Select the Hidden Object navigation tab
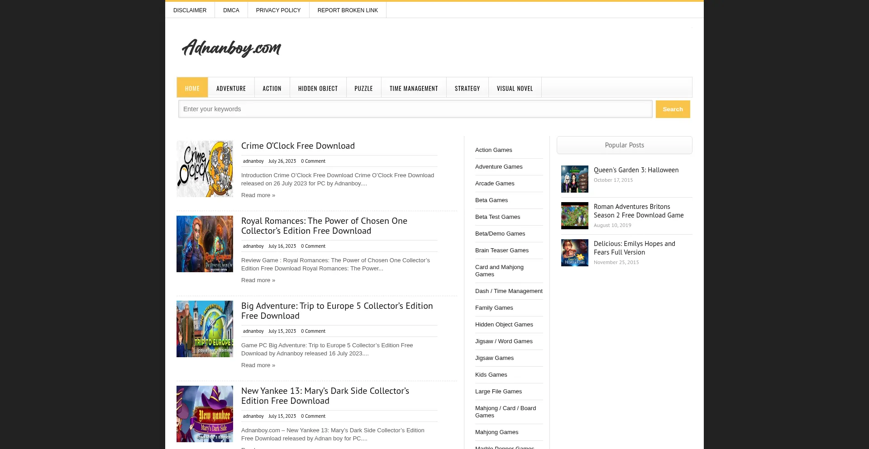 tap(318, 88)
